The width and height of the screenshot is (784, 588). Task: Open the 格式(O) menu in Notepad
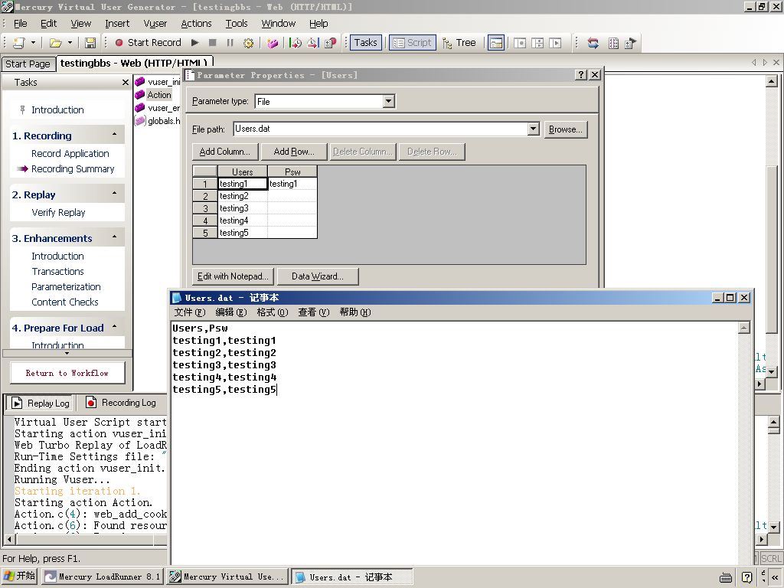272,312
